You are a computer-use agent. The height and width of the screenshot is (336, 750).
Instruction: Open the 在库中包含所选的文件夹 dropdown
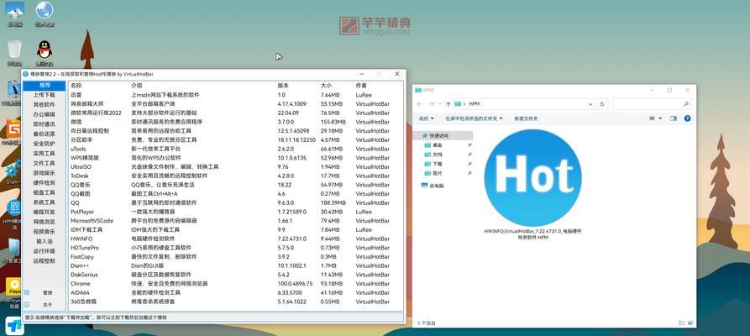pos(474,118)
